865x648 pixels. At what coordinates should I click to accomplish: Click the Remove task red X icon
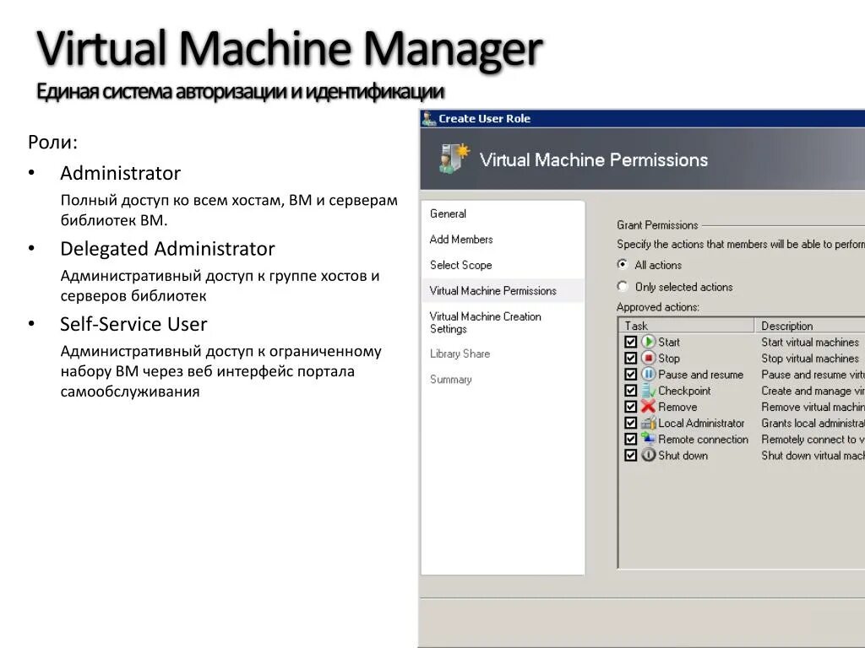pyautogui.click(x=648, y=407)
